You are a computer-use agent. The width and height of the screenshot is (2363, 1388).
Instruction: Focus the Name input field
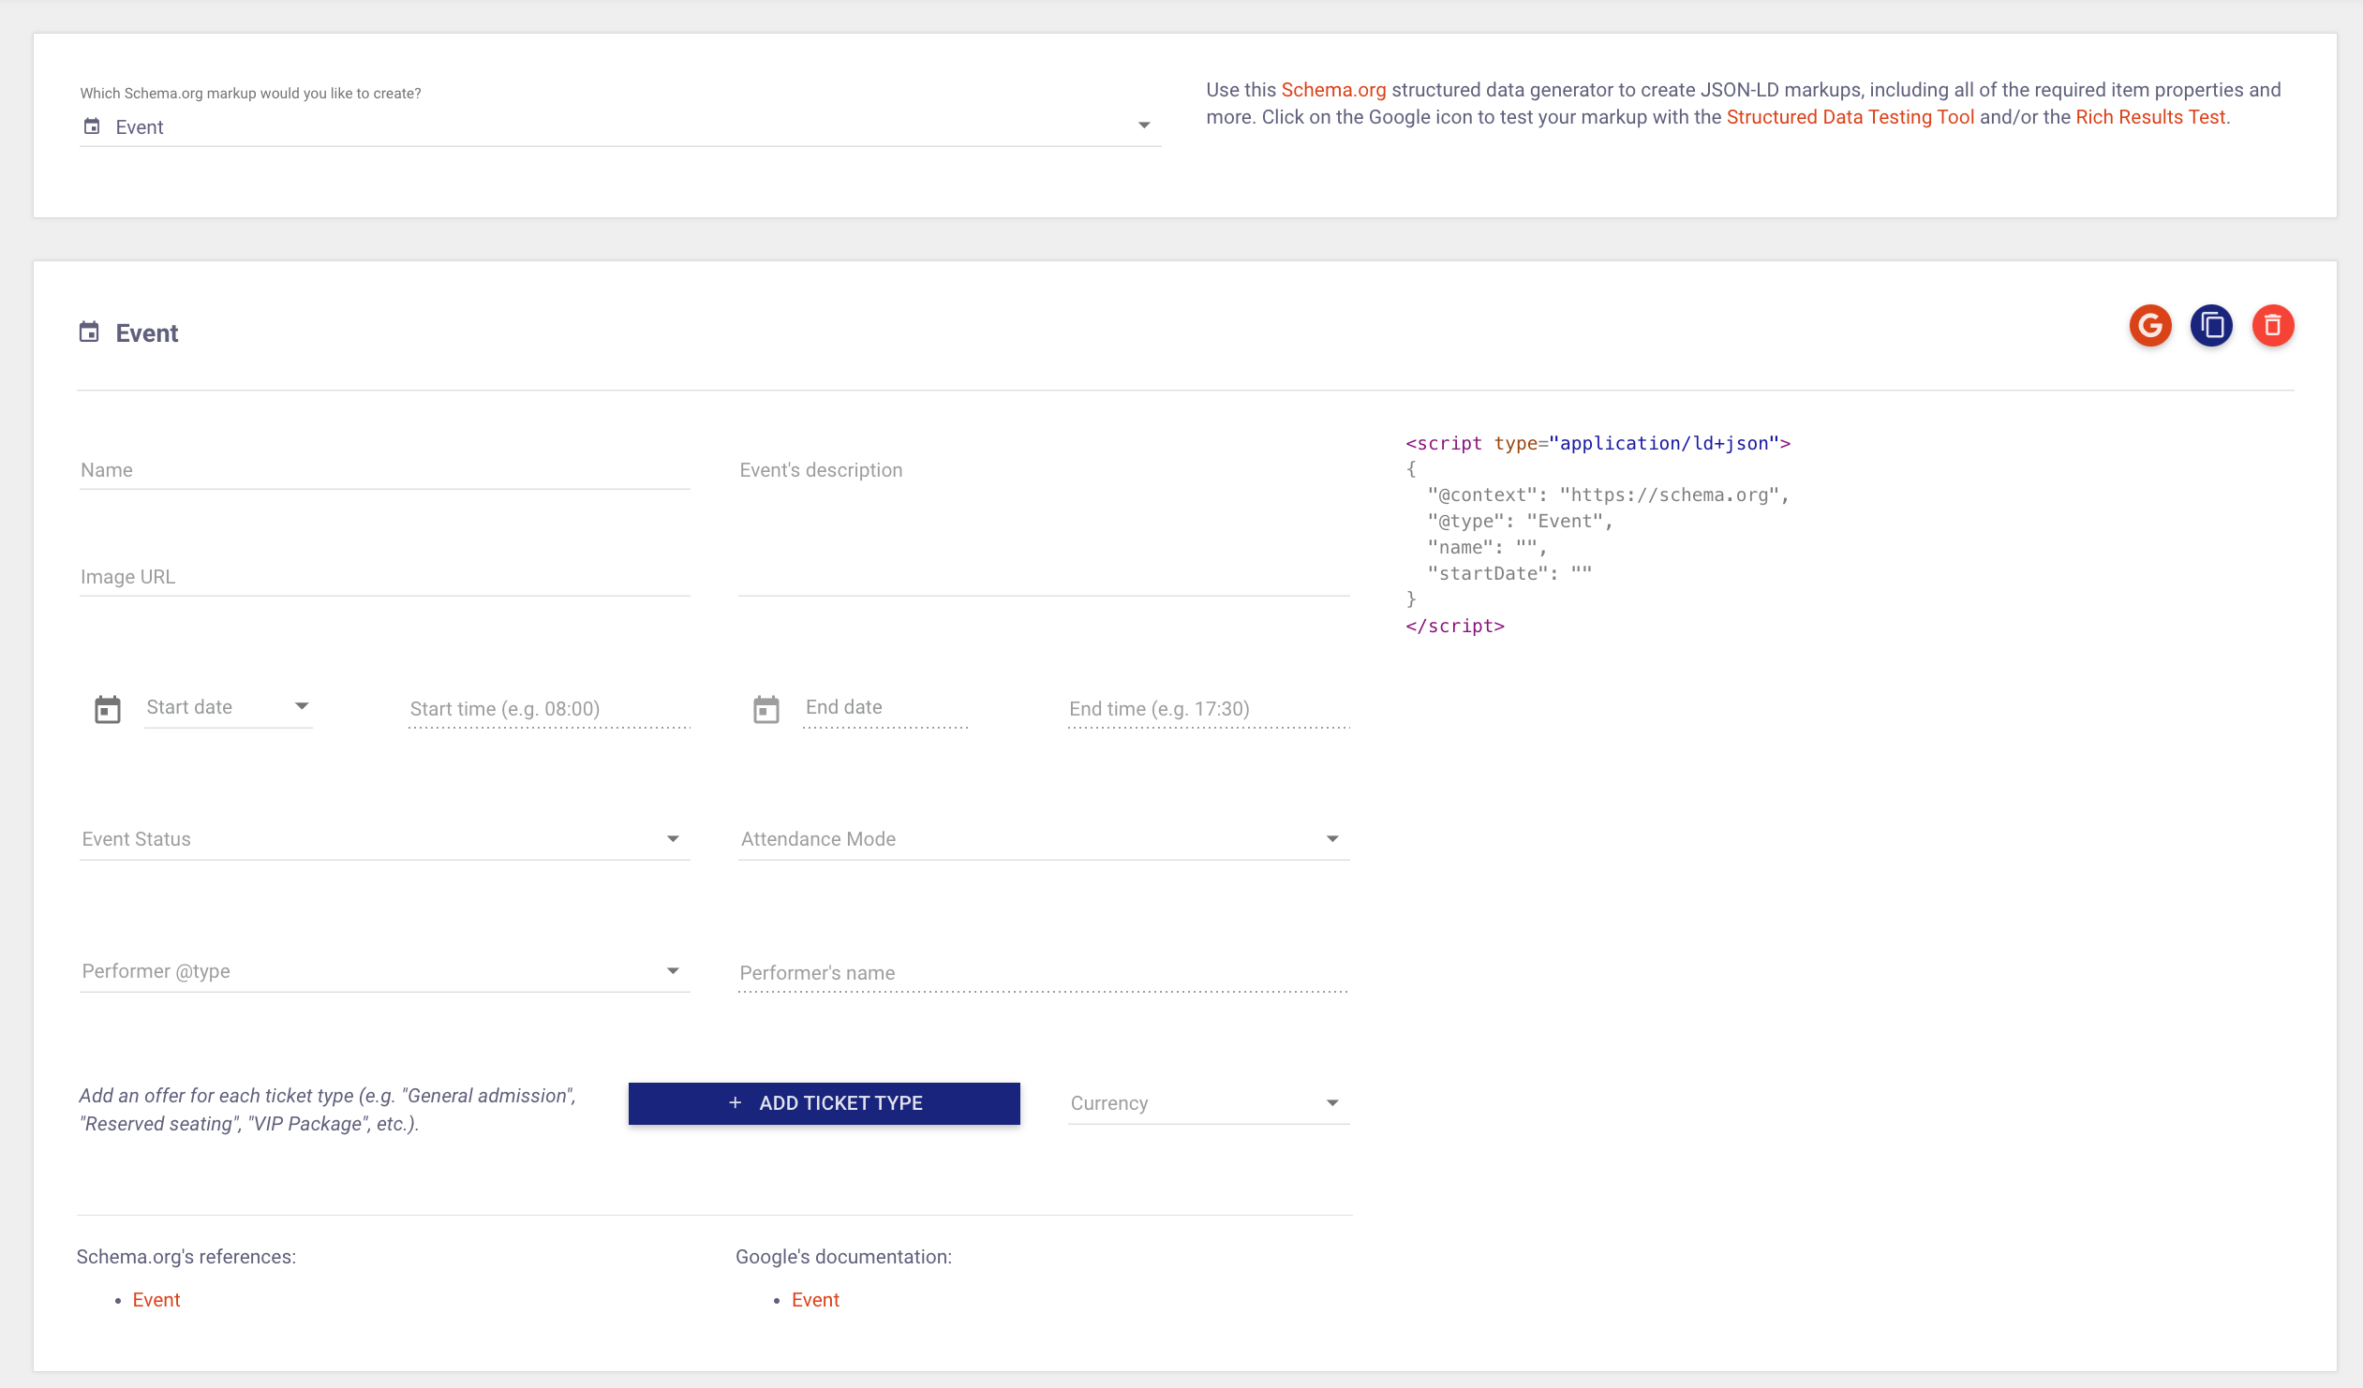coord(384,470)
